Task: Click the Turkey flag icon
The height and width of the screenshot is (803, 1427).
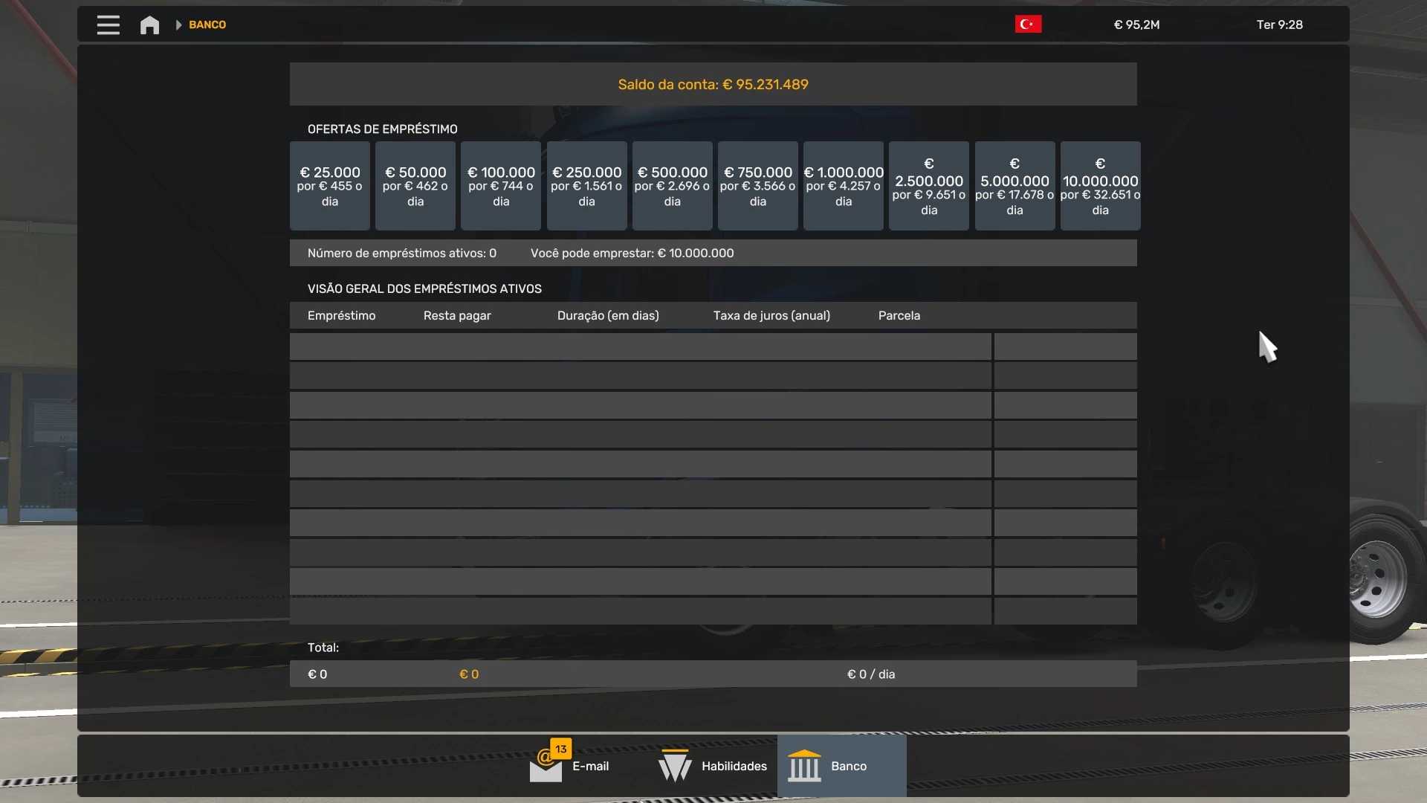Action: coord(1028,24)
